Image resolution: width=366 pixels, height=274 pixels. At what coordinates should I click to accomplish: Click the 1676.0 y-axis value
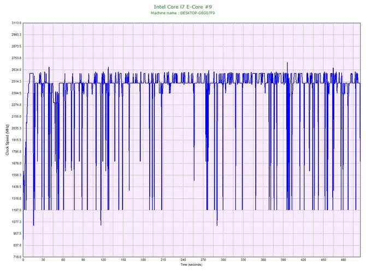coord(16,163)
